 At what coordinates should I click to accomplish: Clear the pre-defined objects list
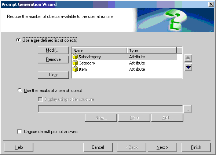pyautogui.click(x=53, y=75)
